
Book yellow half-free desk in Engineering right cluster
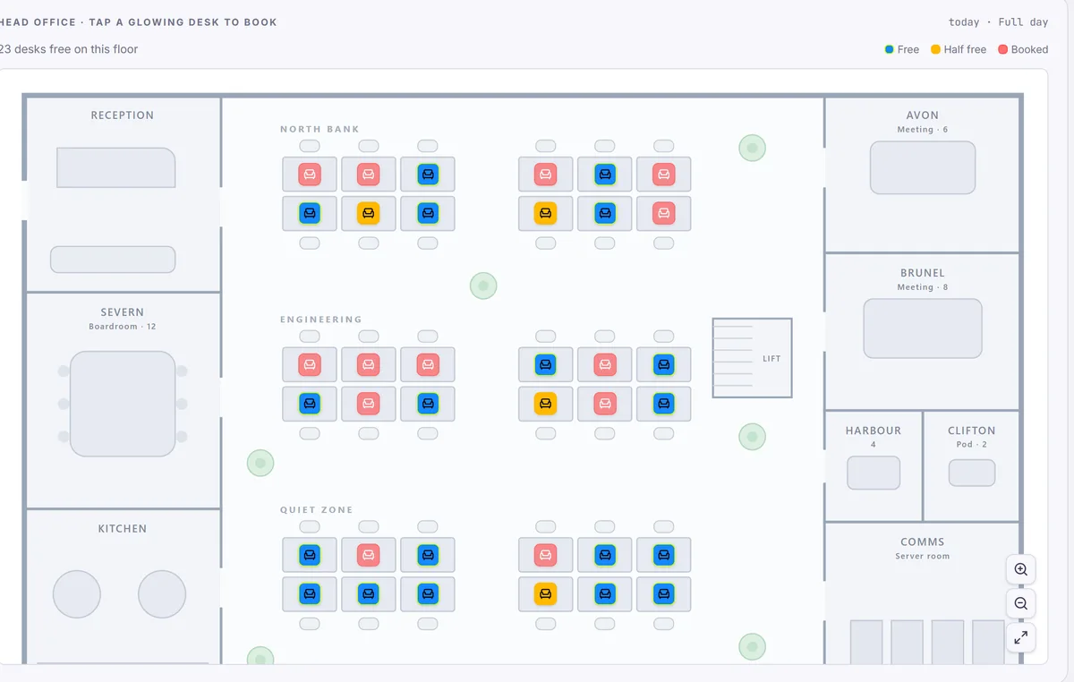pyautogui.click(x=546, y=404)
